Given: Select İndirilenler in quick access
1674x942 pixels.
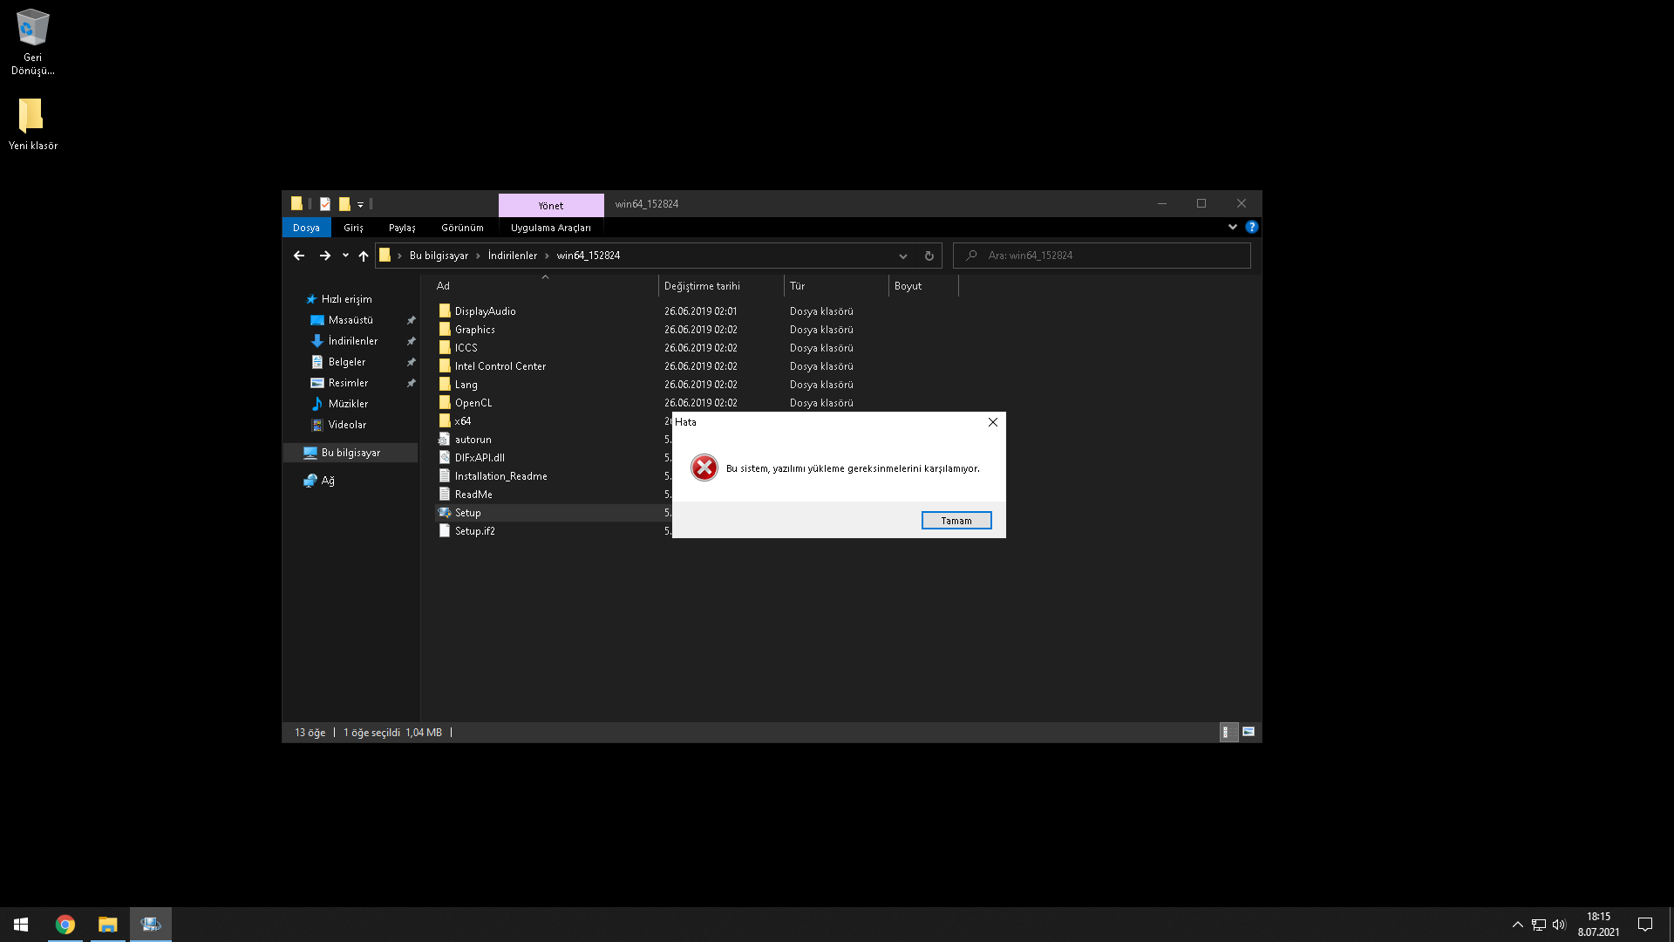Looking at the screenshot, I should [x=352, y=341].
